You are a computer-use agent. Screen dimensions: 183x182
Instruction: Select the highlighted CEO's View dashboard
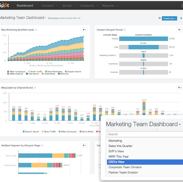coord(145,162)
